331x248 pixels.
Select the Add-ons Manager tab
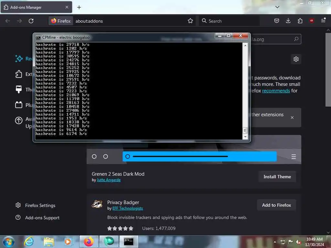pyautogui.click(x=36, y=7)
